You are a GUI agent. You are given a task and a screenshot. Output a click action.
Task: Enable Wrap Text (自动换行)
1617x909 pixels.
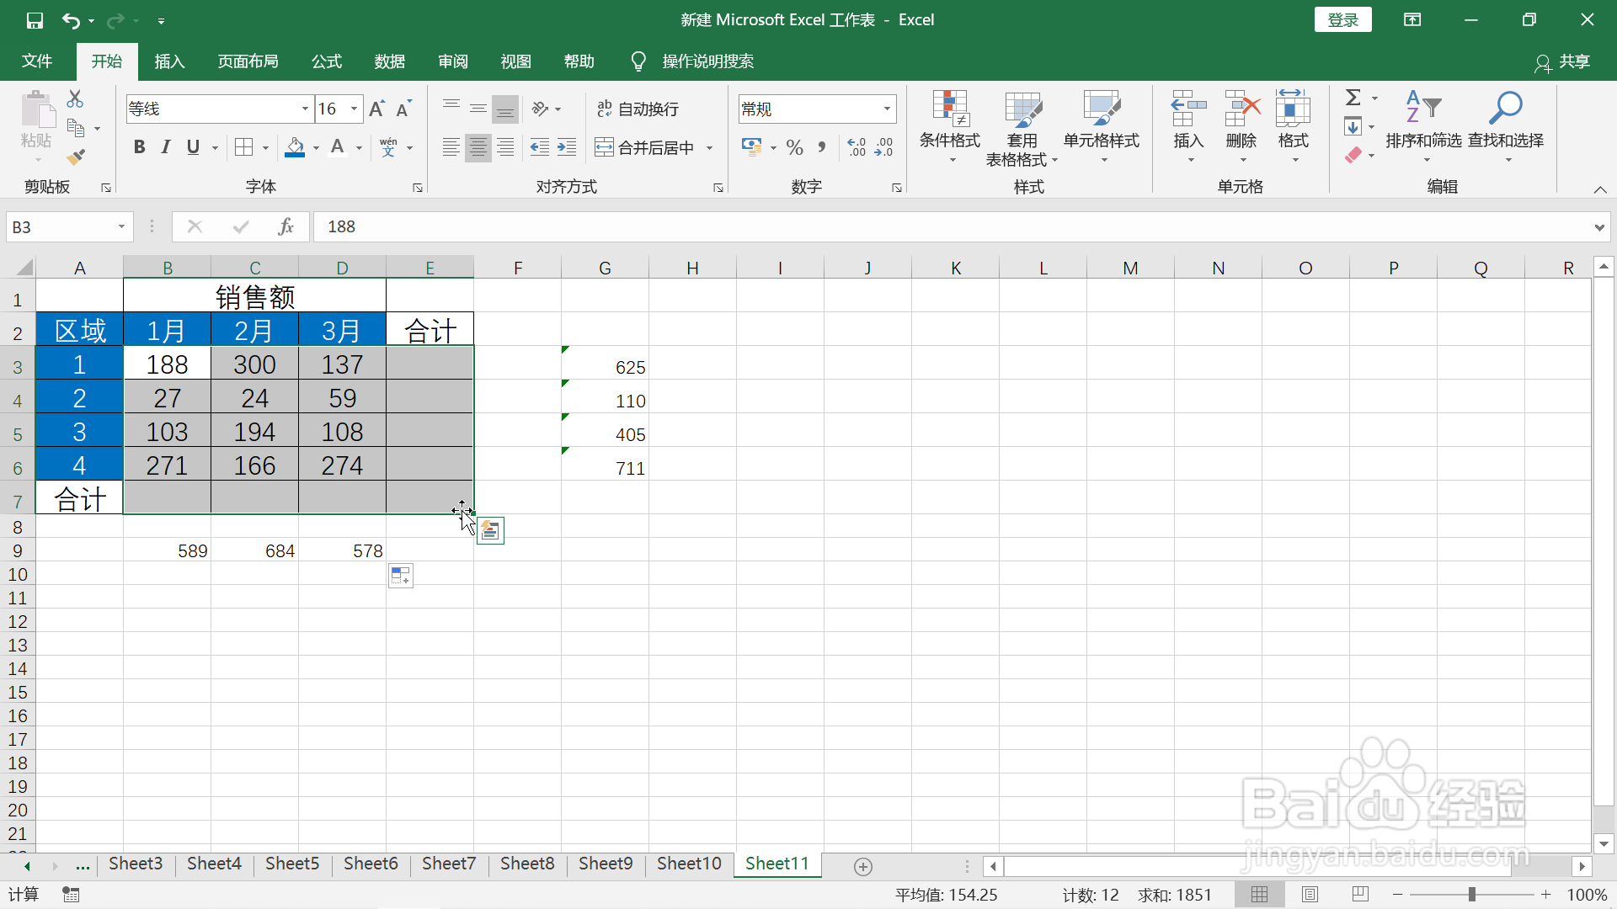(638, 109)
